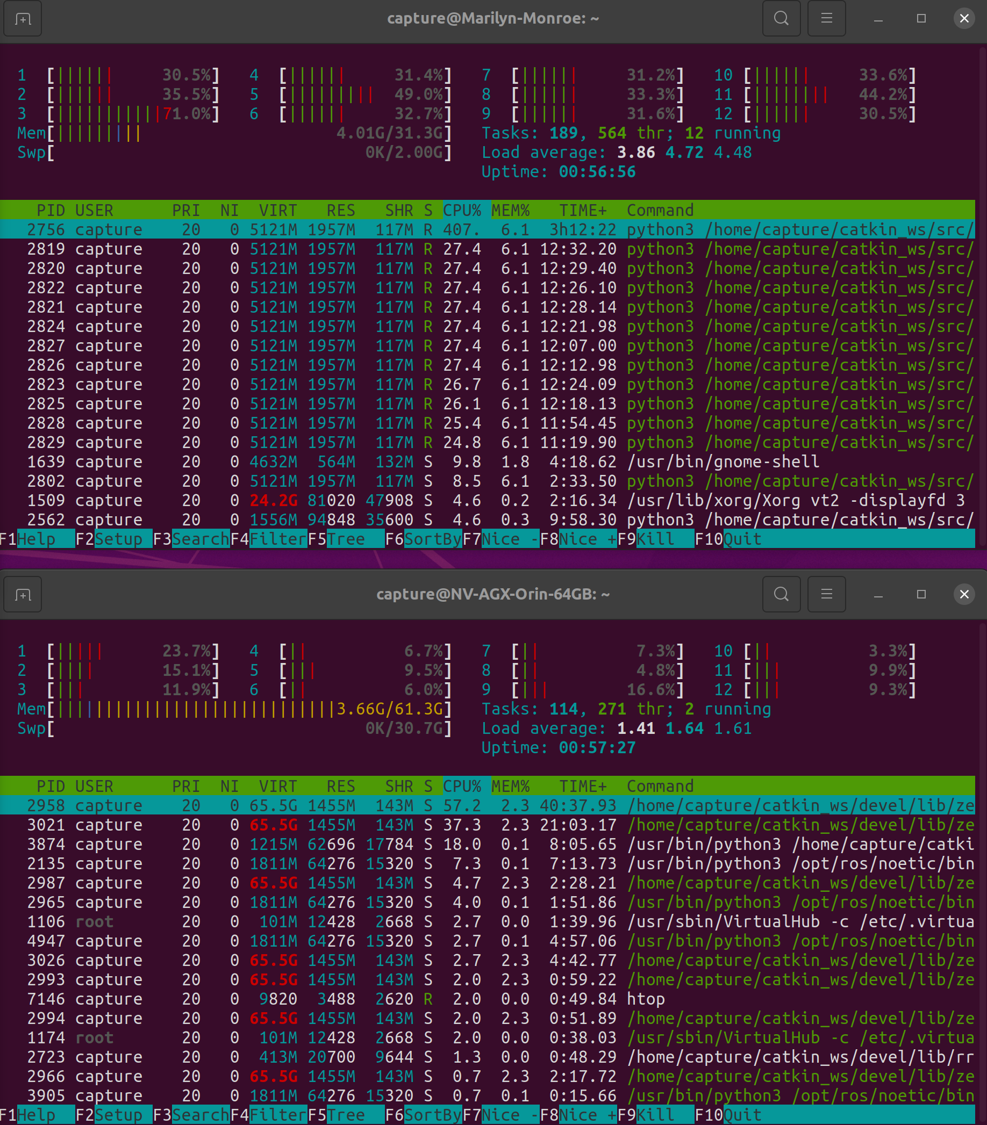
Task: Open the hamburger menu of the Marilyn-Monroe terminal
Action: (826, 18)
